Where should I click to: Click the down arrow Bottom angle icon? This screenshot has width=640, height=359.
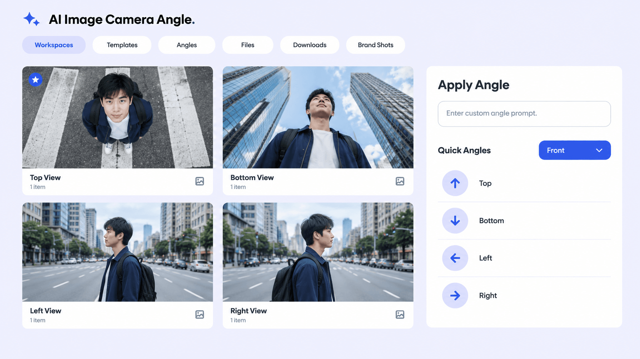tap(455, 221)
